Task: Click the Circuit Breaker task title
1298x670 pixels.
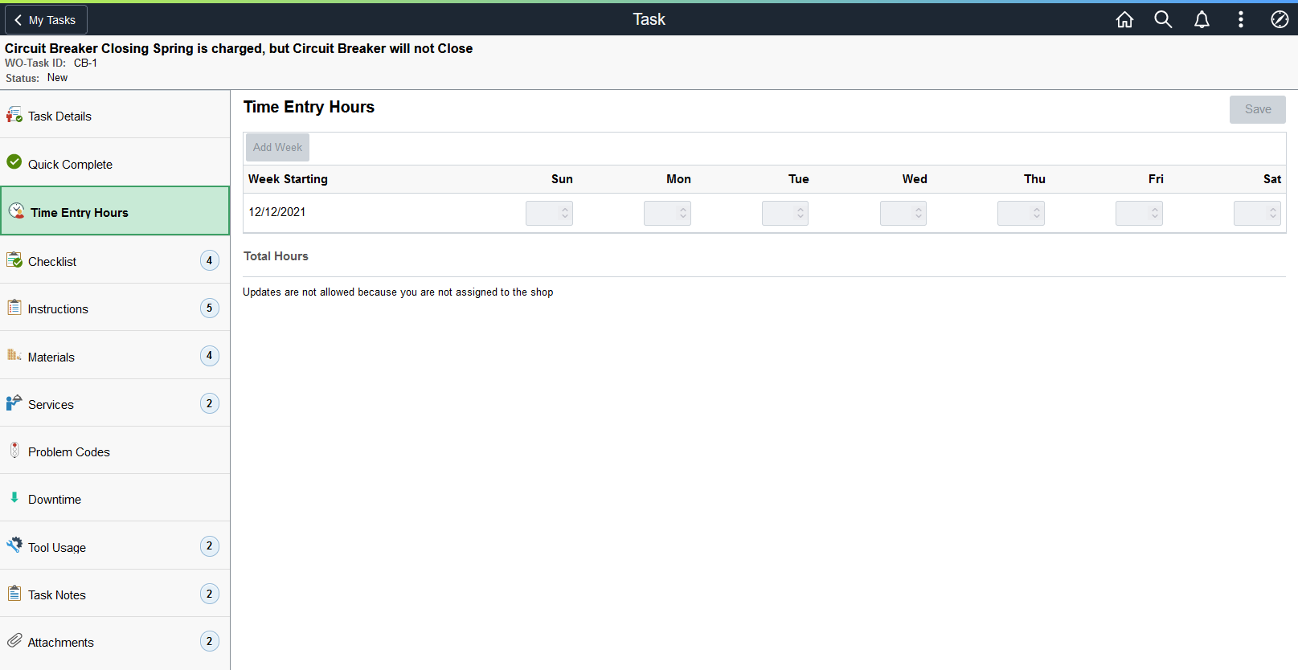Action: (x=239, y=48)
